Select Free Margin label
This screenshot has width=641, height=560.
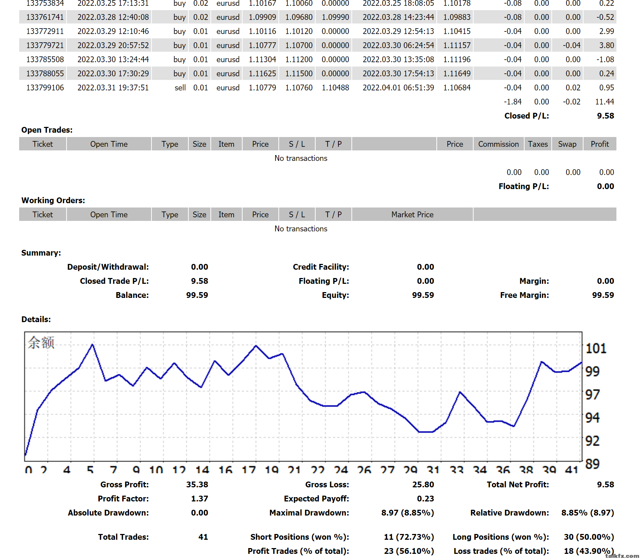pyautogui.click(x=524, y=295)
